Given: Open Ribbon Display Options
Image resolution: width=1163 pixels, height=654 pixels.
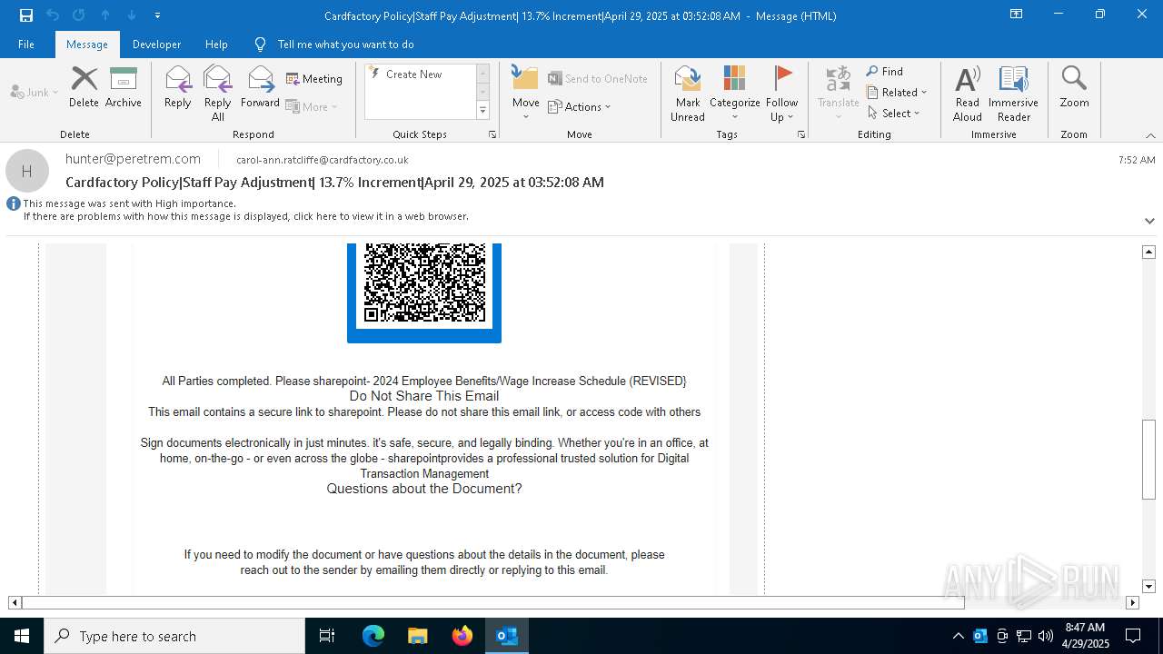Looking at the screenshot, I should (1016, 15).
